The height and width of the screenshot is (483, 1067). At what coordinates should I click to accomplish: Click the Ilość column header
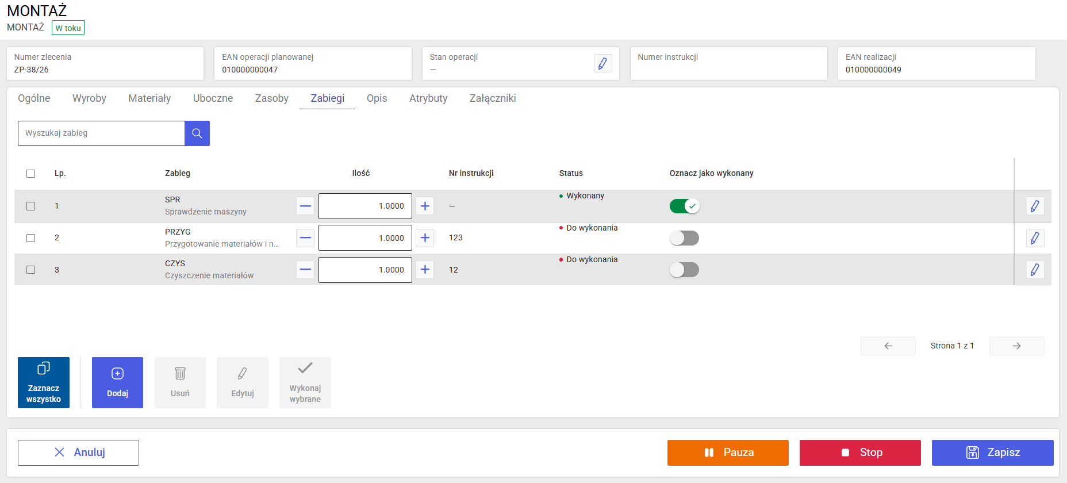click(361, 173)
